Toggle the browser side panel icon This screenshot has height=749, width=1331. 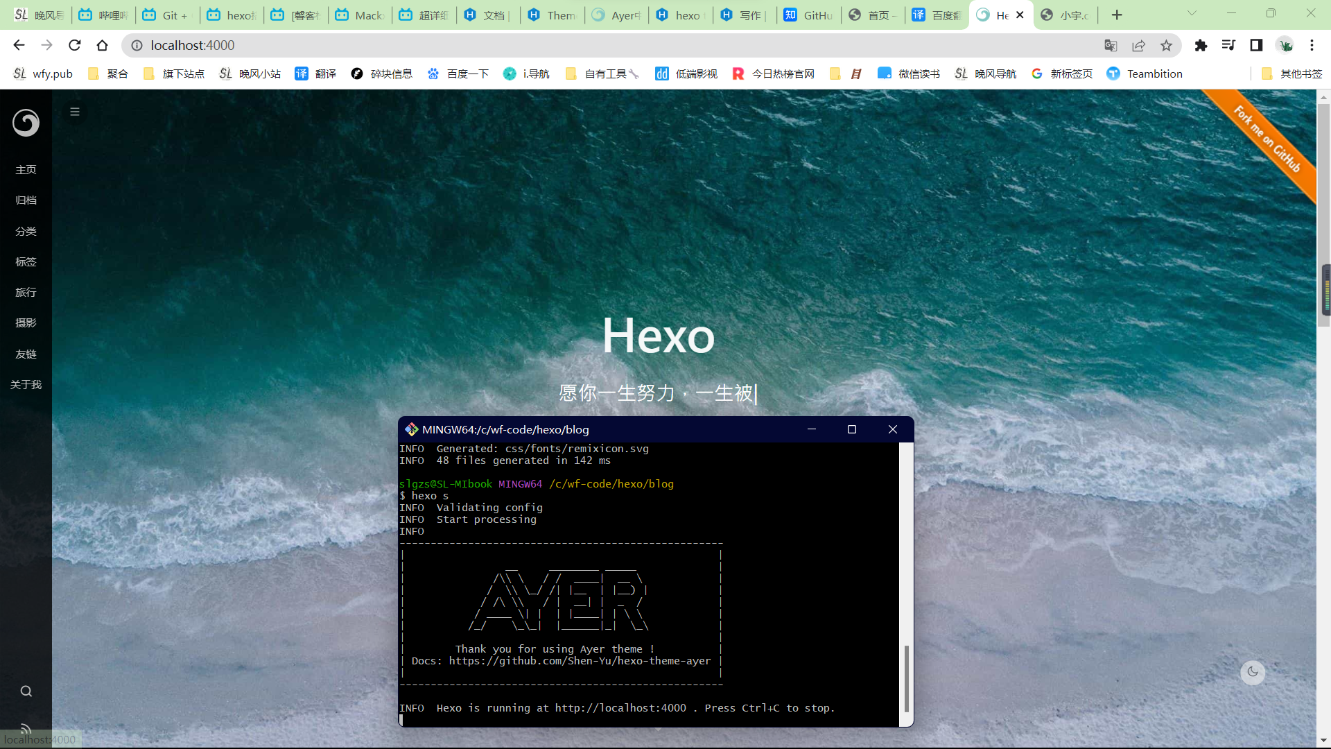click(1256, 45)
